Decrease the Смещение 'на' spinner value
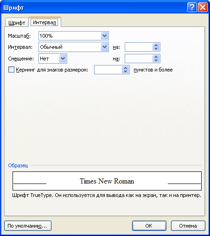The height and width of the screenshot is (236, 210). (x=156, y=60)
